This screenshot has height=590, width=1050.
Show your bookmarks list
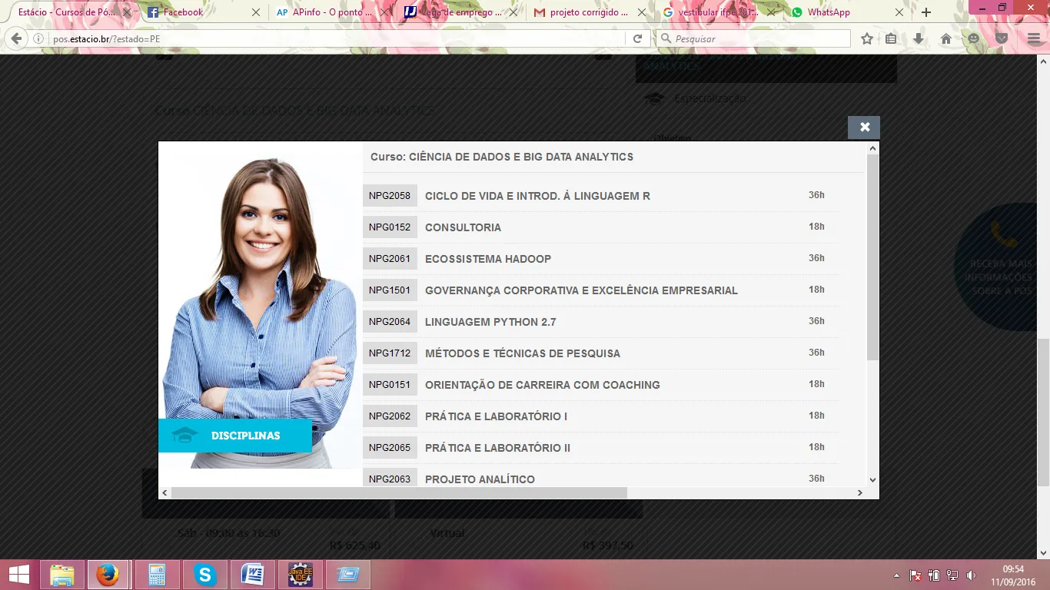pyautogui.click(x=891, y=38)
